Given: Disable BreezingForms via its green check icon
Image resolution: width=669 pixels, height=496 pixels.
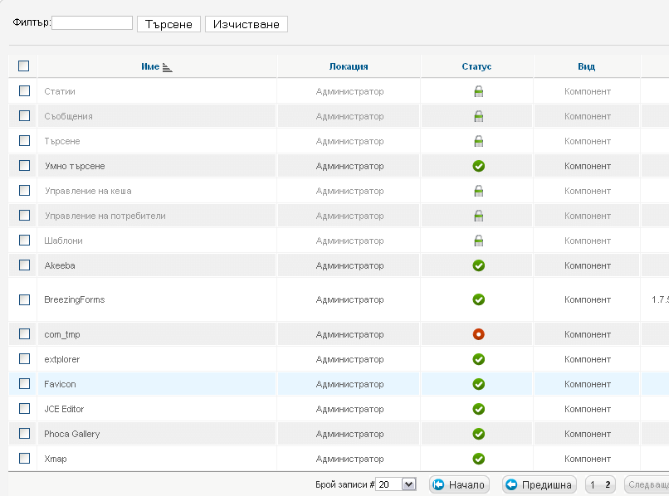Looking at the screenshot, I should [x=478, y=299].
